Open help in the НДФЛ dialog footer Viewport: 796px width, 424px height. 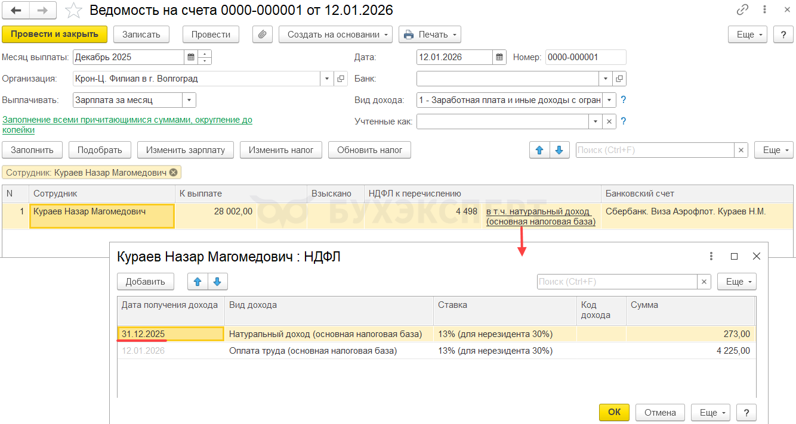tap(746, 412)
